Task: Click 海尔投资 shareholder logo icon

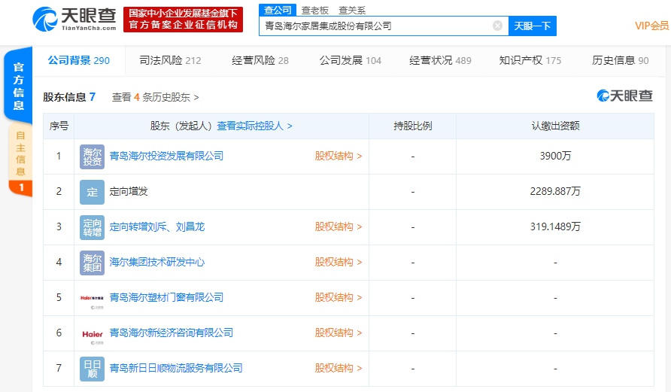Action: coord(92,156)
